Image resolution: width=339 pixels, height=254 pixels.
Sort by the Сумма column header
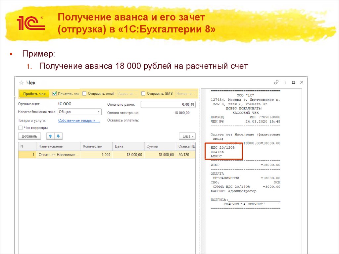[x=160, y=146]
